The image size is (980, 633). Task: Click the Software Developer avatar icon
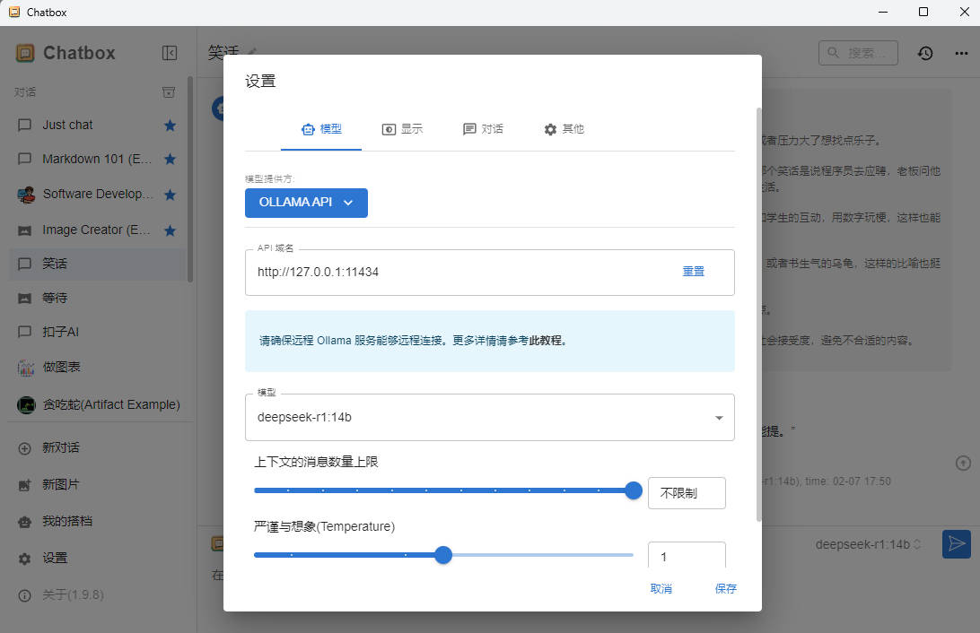(26, 195)
